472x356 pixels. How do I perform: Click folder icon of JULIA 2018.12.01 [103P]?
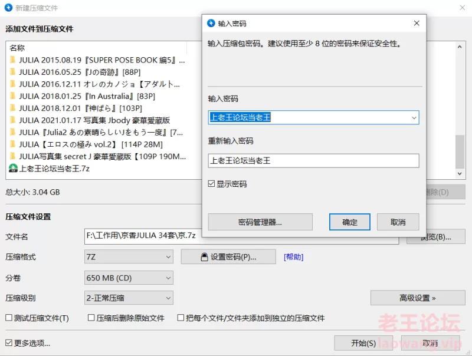[12, 108]
